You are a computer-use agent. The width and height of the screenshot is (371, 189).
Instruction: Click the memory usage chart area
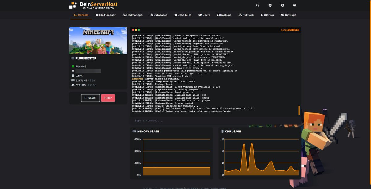[x=176, y=157]
